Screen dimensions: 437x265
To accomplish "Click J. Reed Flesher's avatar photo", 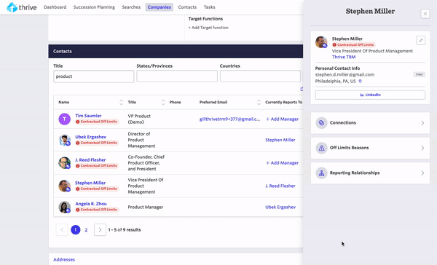I will click(x=64, y=163).
